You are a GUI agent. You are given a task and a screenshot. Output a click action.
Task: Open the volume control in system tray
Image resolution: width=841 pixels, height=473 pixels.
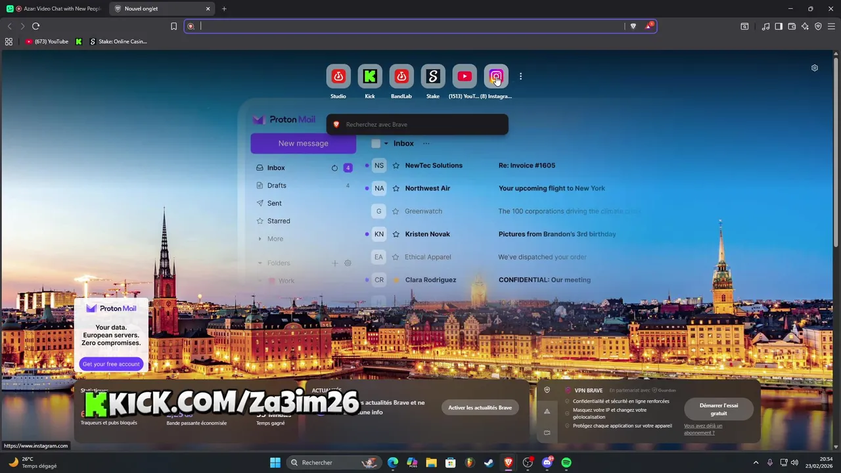click(795, 462)
